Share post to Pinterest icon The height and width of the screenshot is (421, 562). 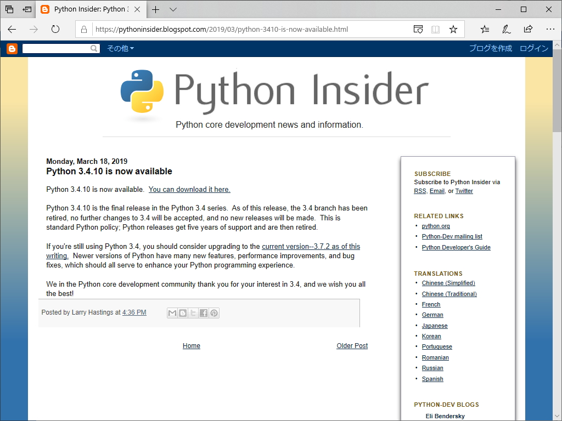pyautogui.click(x=214, y=313)
